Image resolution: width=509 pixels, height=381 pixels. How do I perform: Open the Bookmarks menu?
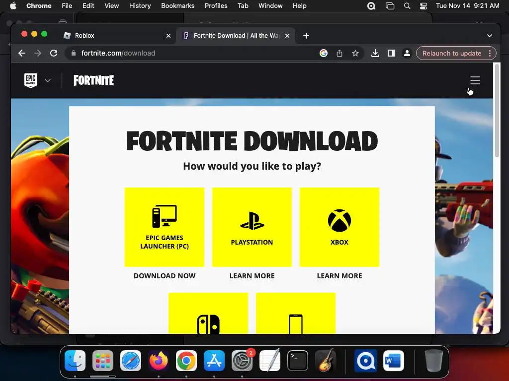click(x=178, y=5)
